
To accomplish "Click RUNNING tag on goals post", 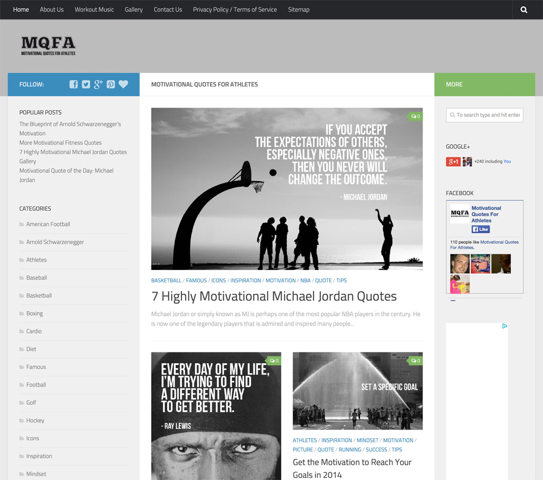I will 350,450.
